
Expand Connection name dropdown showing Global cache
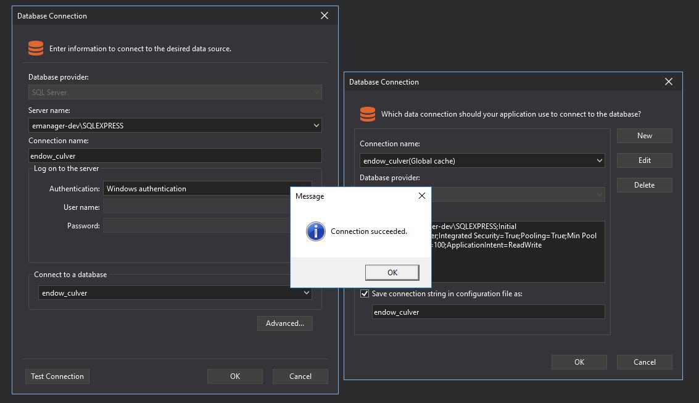coord(599,160)
